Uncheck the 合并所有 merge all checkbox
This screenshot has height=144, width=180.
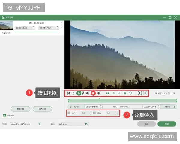click(x=4, y=115)
